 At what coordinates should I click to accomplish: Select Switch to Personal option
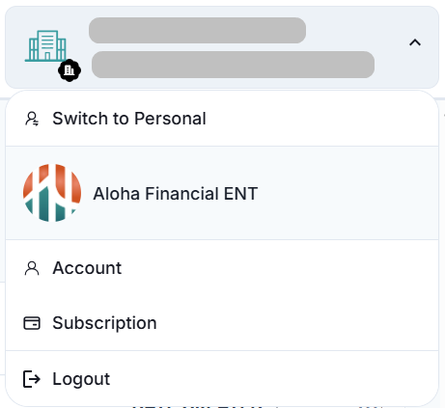(222, 119)
